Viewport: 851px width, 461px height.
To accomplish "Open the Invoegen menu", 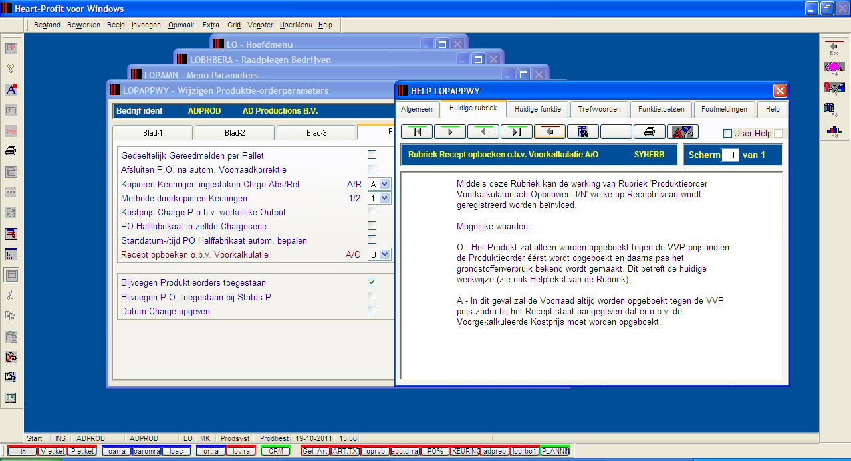I will pos(146,25).
